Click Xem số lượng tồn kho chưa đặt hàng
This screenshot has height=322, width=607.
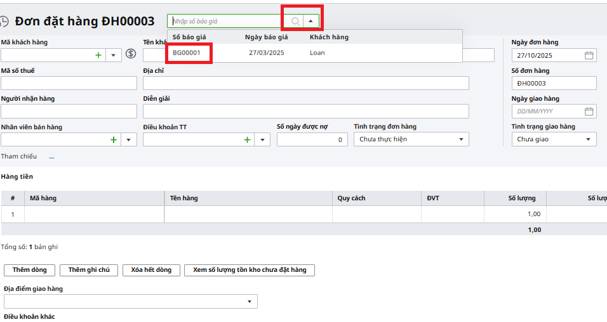click(x=250, y=270)
